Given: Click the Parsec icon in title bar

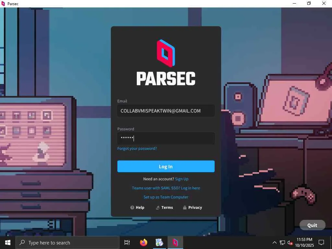Looking at the screenshot, I should click(x=3, y=4).
